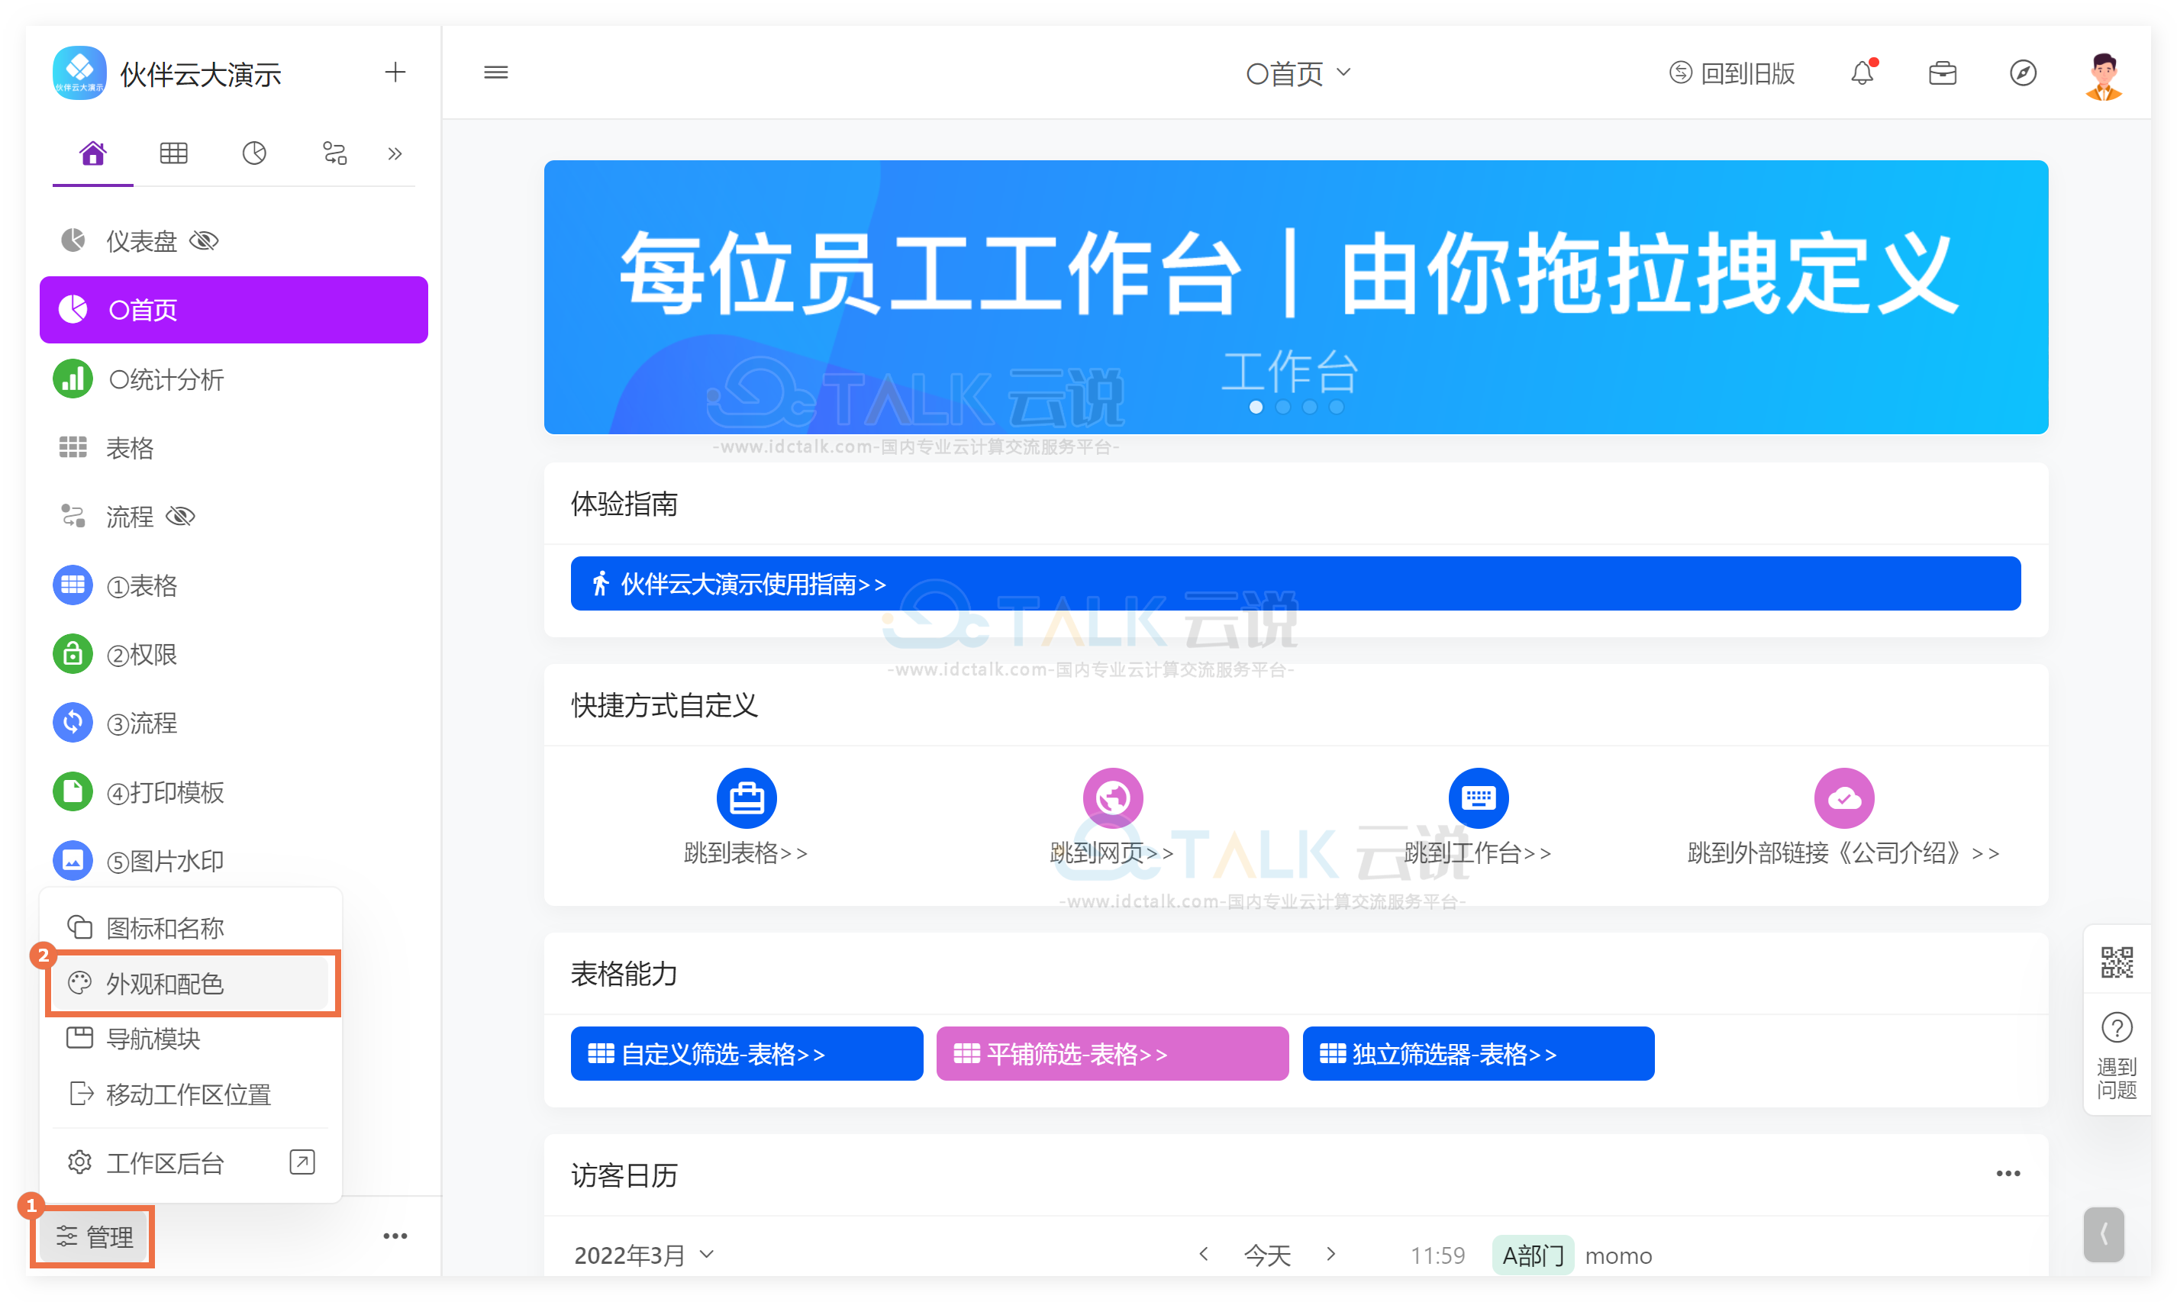Viewport: 2177px width, 1302px height.
Task: Open three-dot menu of 访客日历
Action: (x=2008, y=1174)
